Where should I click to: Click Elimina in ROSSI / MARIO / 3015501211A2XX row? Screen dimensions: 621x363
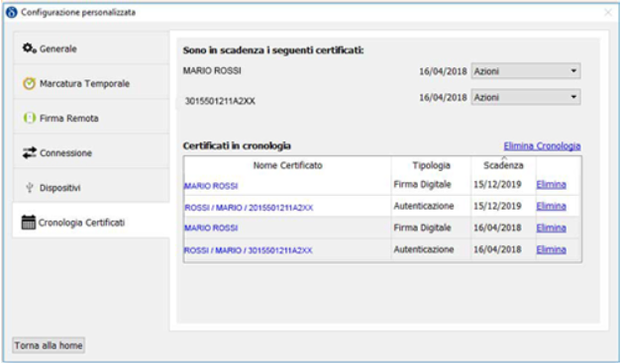pos(551,249)
